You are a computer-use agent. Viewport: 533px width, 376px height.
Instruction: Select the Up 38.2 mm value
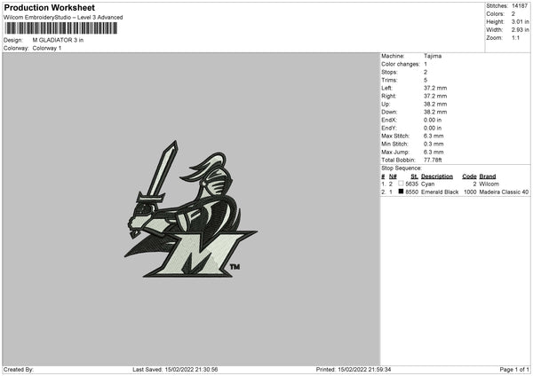pyautogui.click(x=435, y=104)
